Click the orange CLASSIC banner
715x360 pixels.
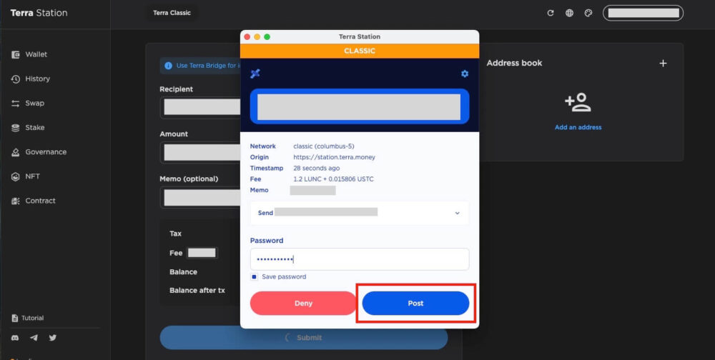pyautogui.click(x=360, y=51)
